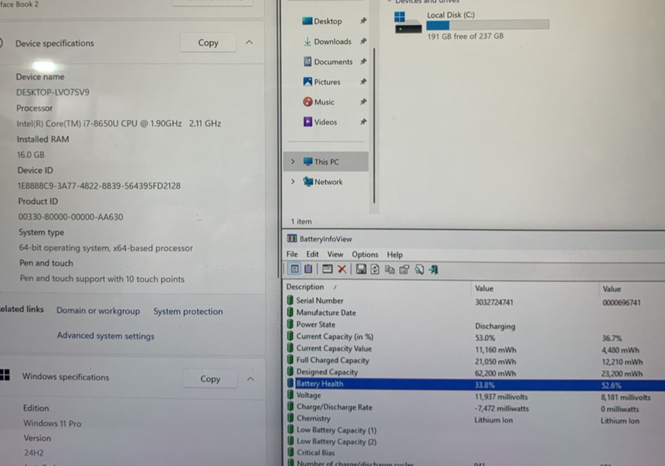Open the Documents folder in Explorer sidebar
Screen dimensions: 665x466
(333, 62)
